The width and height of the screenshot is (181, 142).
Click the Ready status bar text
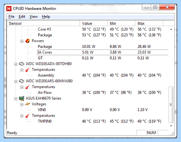[12, 133]
